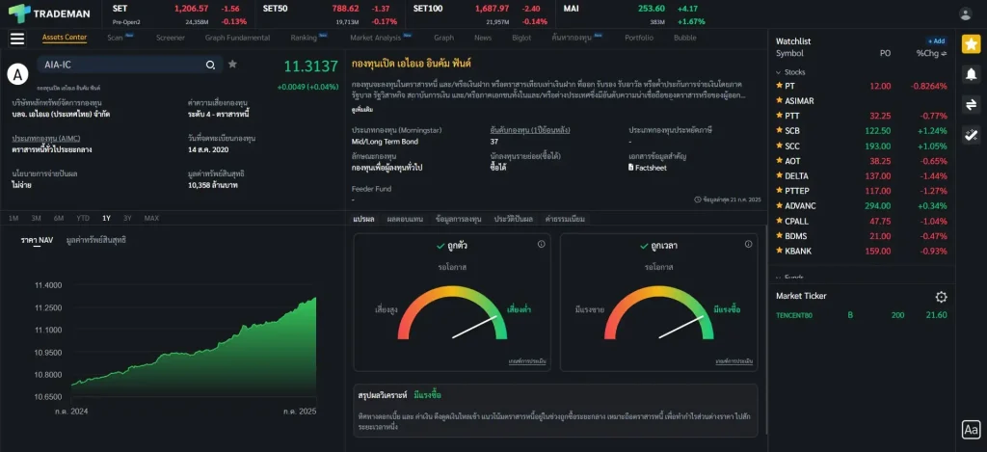This screenshot has width=987, height=452.
Task: Expand fund description with ดูเพิ่มเติม
Action: tap(362, 110)
